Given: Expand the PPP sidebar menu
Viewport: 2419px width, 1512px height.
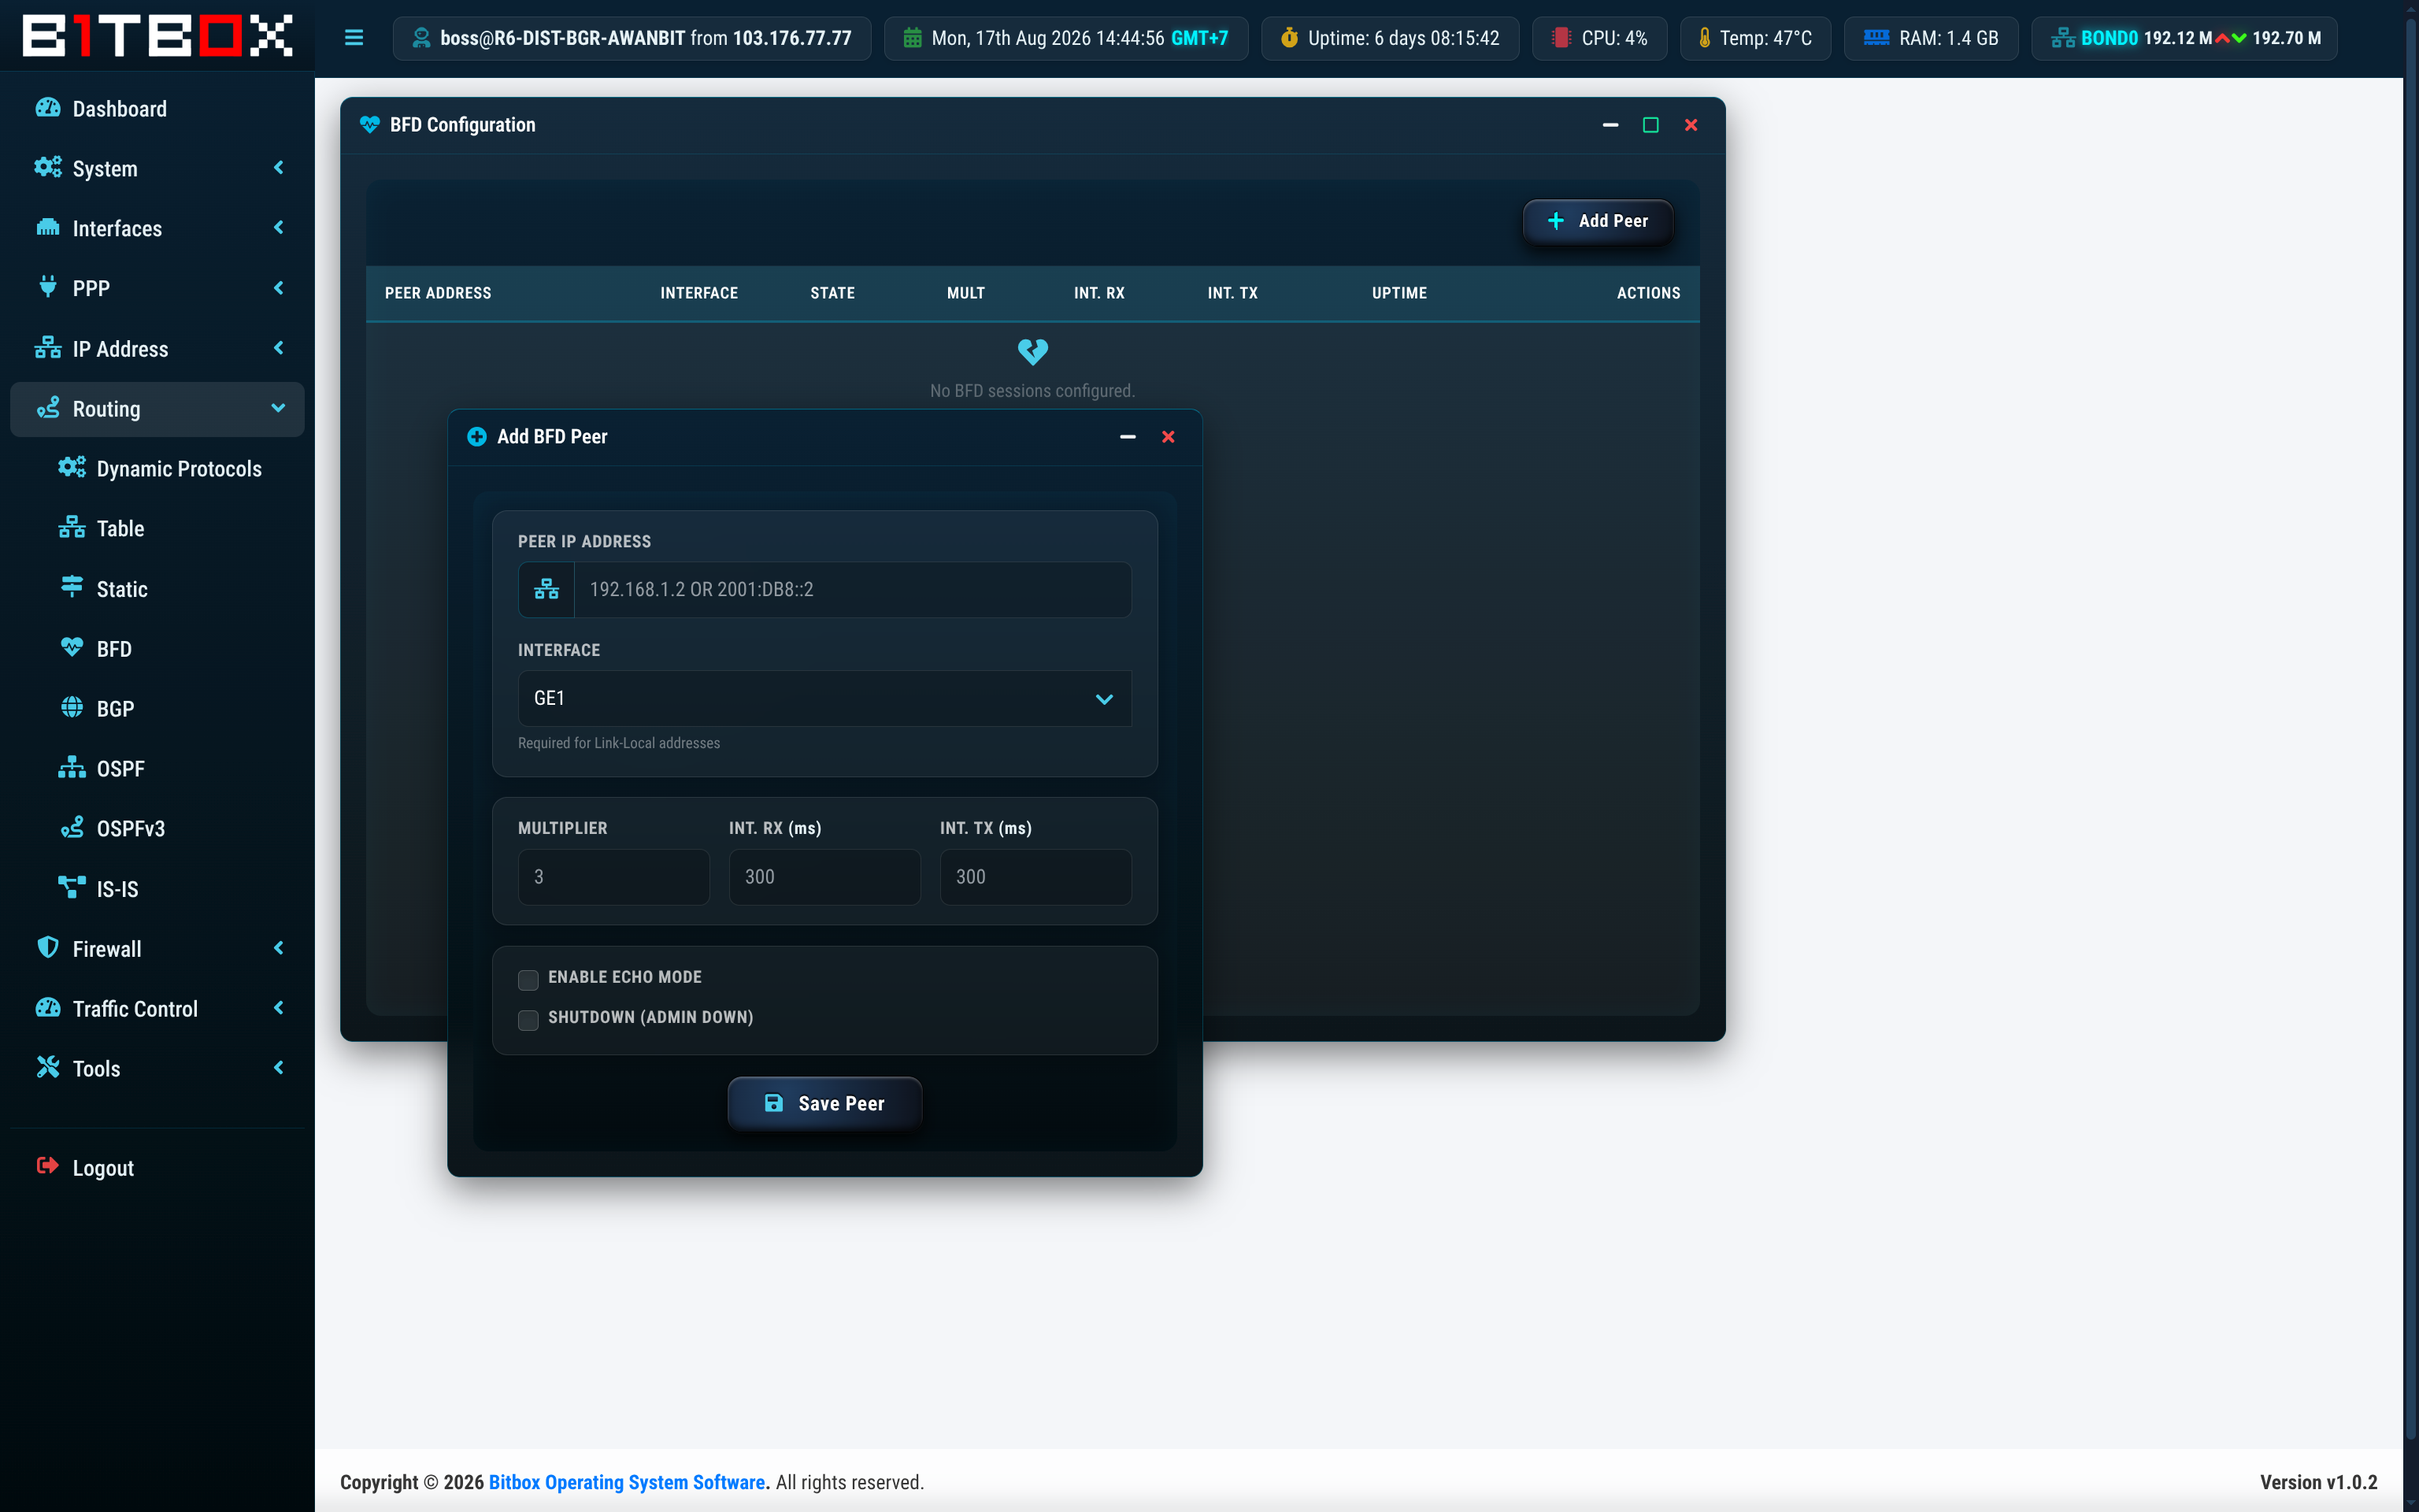Looking at the screenshot, I should point(158,288).
